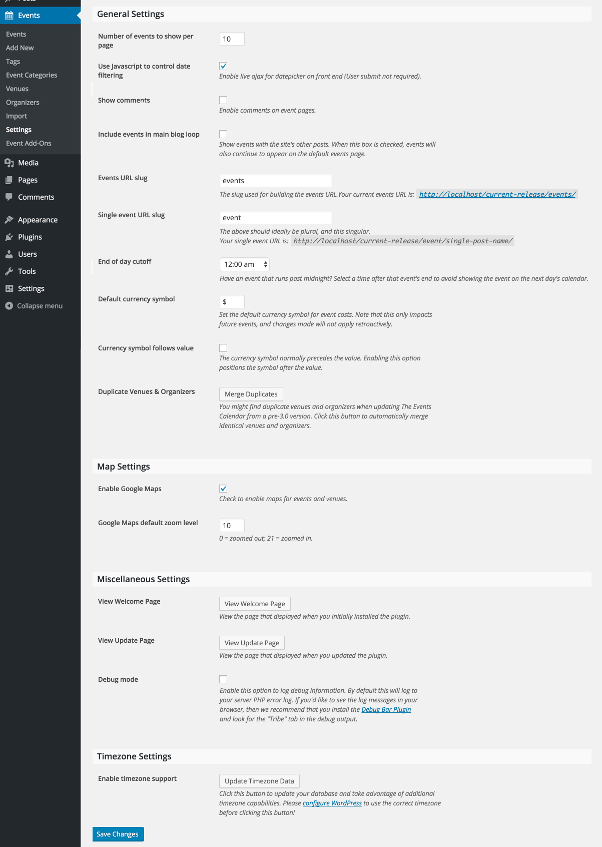Click the Merge Duplicates button
The width and height of the screenshot is (602, 847).
tap(251, 394)
